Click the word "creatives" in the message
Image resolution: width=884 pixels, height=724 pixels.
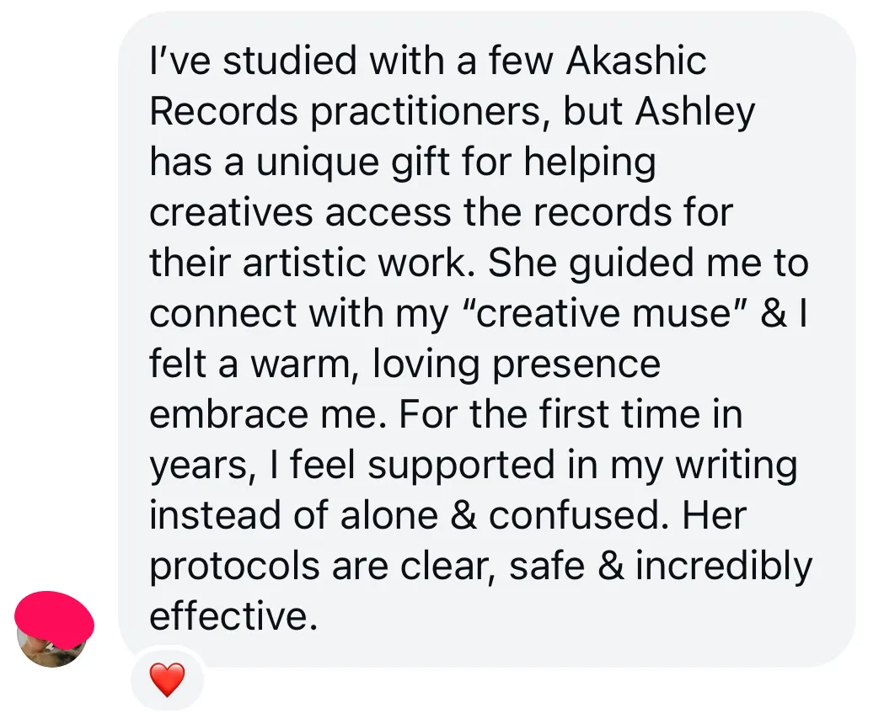click(x=231, y=212)
